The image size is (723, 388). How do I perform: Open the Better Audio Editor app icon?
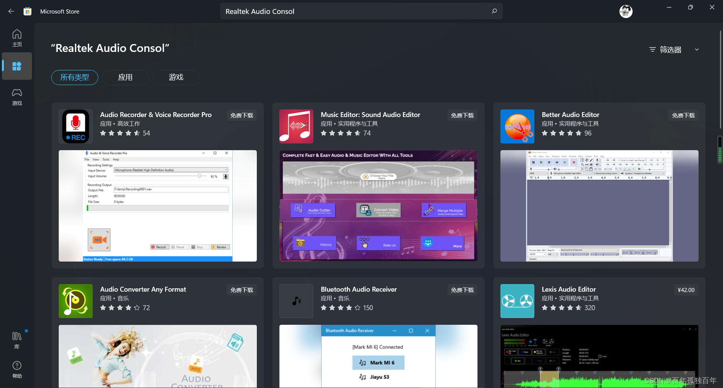pos(517,126)
